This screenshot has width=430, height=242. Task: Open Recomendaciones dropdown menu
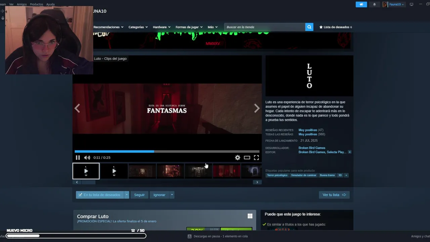pos(108,27)
